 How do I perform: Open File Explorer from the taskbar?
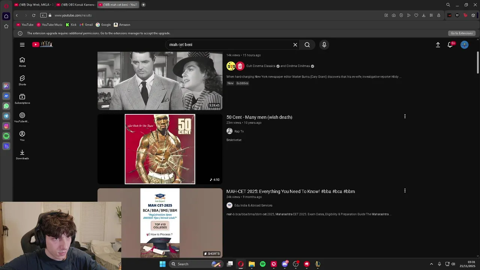coord(252,264)
